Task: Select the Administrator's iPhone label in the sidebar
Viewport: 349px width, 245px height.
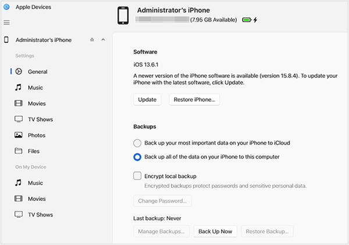Action: click(44, 40)
